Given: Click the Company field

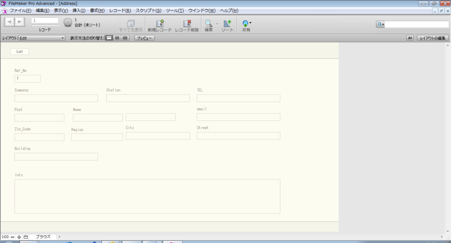Looking at the screenshot, I should [x=56, y=98].
